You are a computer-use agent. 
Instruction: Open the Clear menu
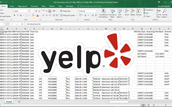pyautogui.click(x=147, y=16)
